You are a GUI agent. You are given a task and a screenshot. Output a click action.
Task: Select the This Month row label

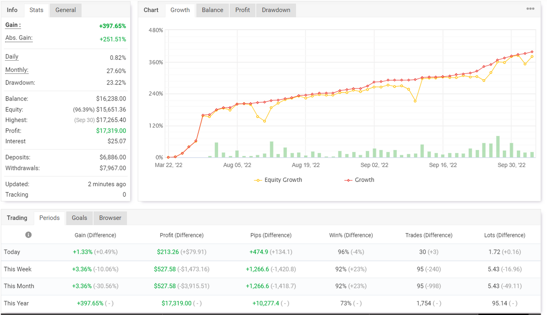point(19,286)
